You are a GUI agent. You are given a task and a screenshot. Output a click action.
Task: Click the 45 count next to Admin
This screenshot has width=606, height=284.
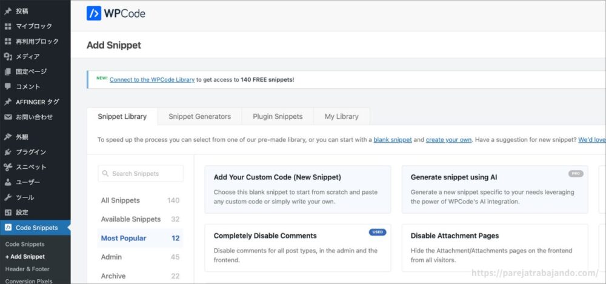pyautogui.click(x=175, y=257)
